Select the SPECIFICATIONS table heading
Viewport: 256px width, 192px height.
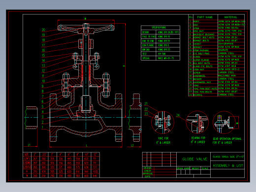tap(159, 28)
